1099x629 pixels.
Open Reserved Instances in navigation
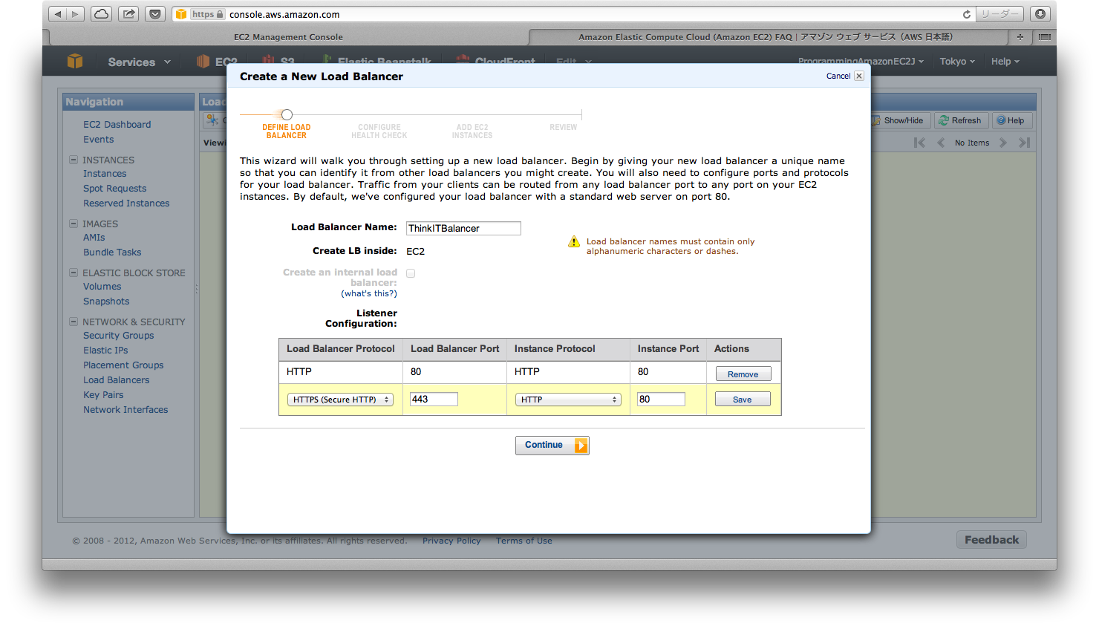click(126, 203)
